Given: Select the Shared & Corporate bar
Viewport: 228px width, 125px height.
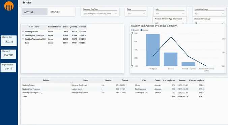Looking at the screenshot, I should tap(189, 64).
